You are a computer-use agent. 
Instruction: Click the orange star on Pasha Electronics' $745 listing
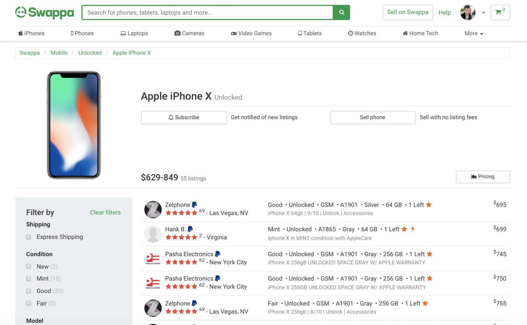coord(430,254)
